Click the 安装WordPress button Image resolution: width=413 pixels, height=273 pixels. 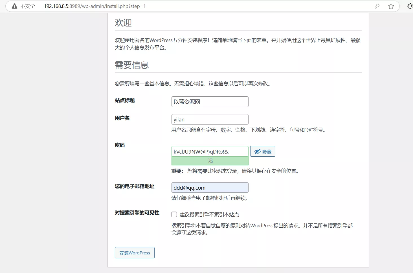[x=135, y=253]
